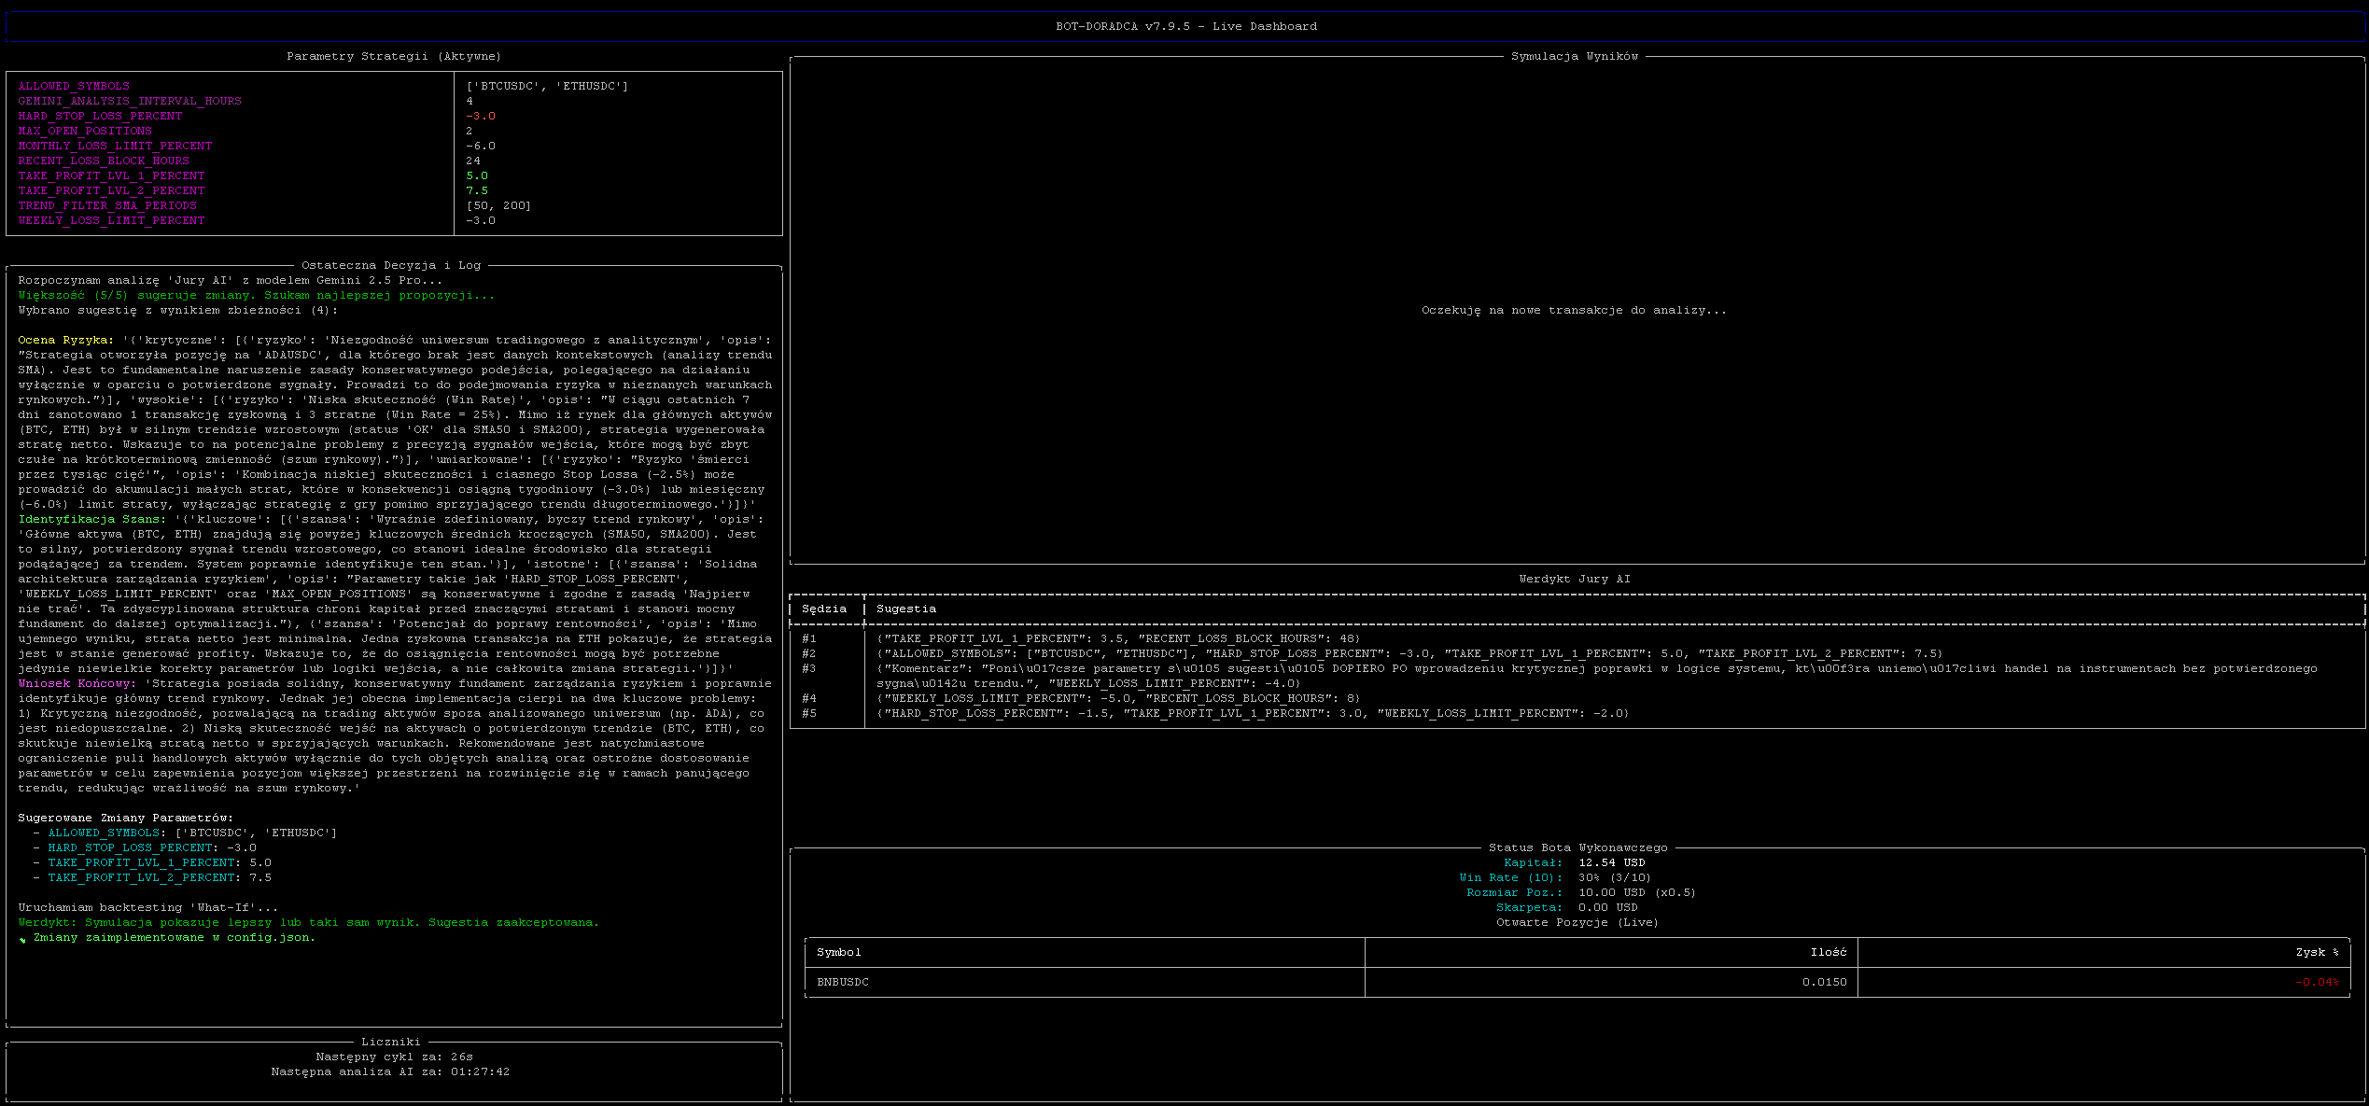This screenshot has height=1106, width=2369.
Task: Click the 'Sędzia' column header
Action: click(x=824, y=609)
